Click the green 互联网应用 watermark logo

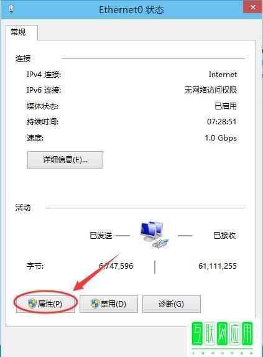pyautogui.click(x=223, y=336)
